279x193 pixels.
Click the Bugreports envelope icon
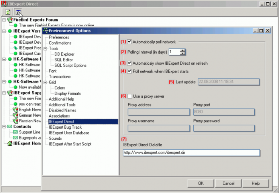point(16,138)
